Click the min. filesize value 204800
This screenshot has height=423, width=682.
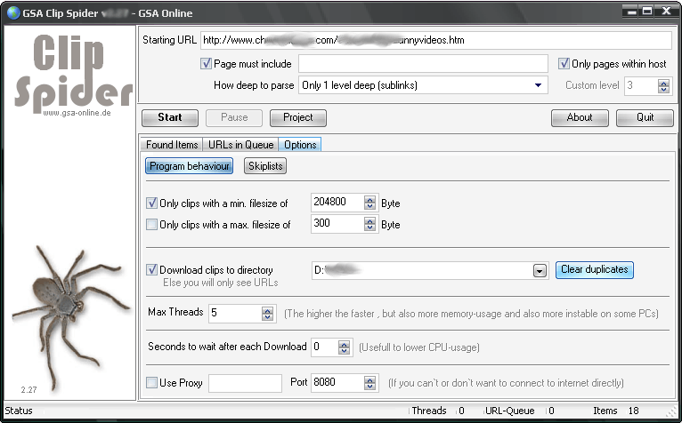pyautogui.click(x=337, y=202)
